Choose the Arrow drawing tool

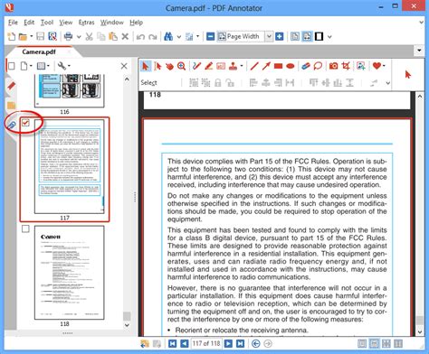coord(266,66)
